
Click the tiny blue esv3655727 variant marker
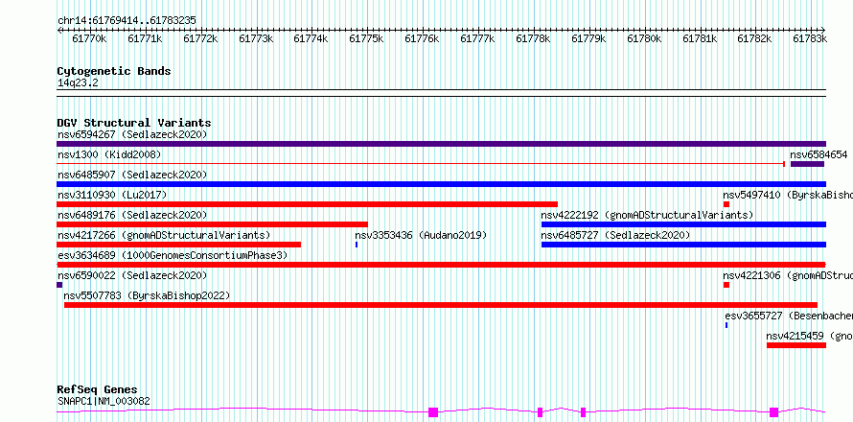pos(726,325)
